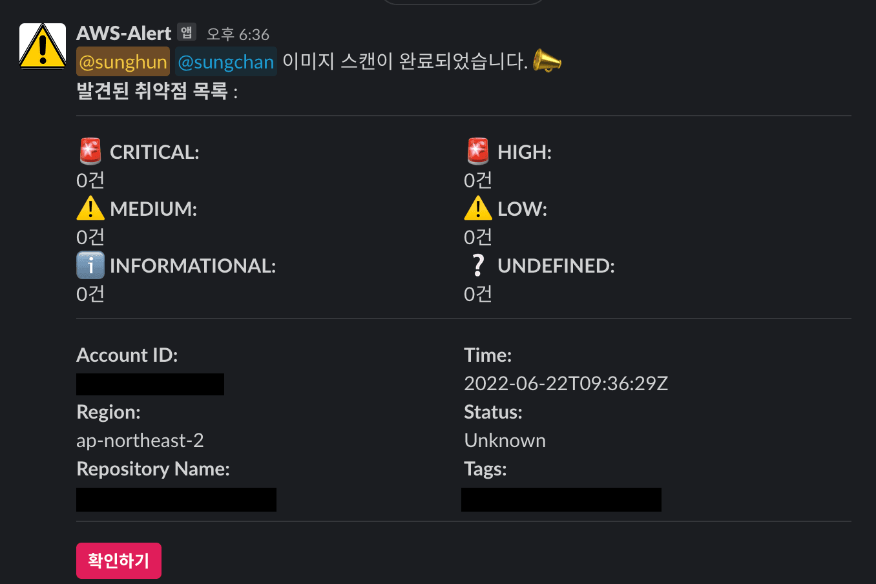This screenshot has height=584, width=876.
Task: Click the @sunghun mention
Action: coord(123,61)
